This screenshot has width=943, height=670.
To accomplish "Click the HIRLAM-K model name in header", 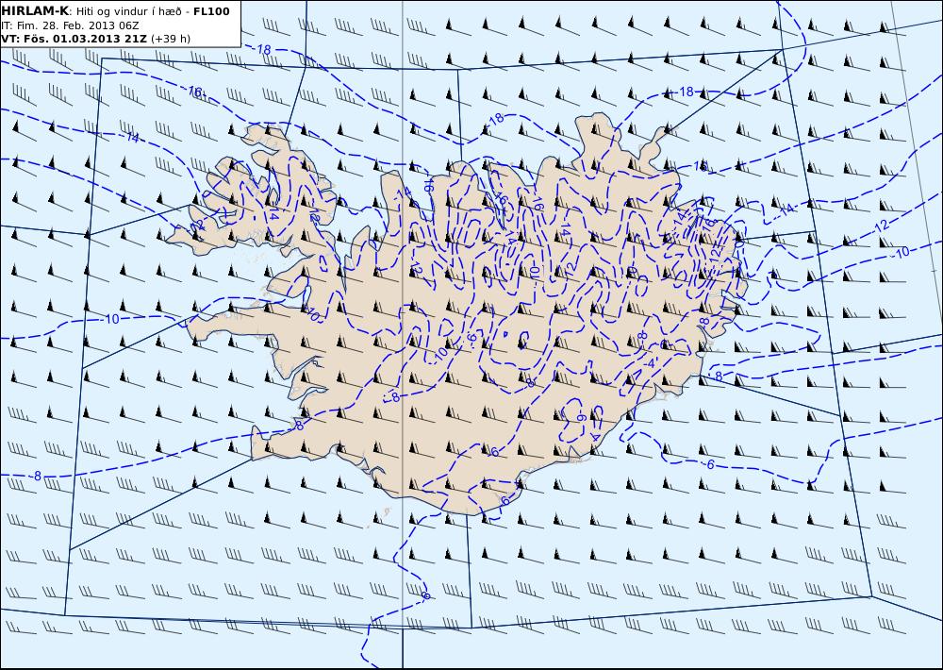I will point(36,11).
